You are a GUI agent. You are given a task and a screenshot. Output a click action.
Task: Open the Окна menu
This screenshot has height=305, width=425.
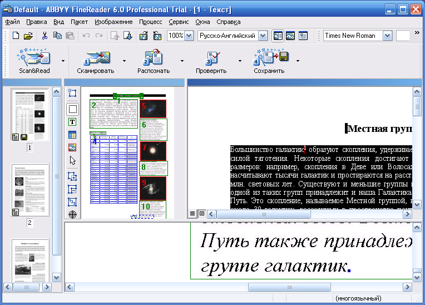202,22
